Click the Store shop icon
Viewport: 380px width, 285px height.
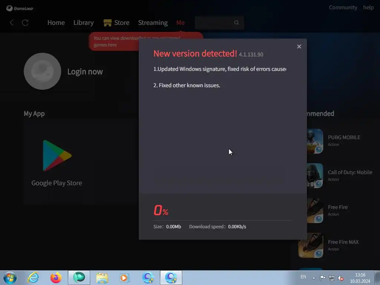(x=107, y=23)
